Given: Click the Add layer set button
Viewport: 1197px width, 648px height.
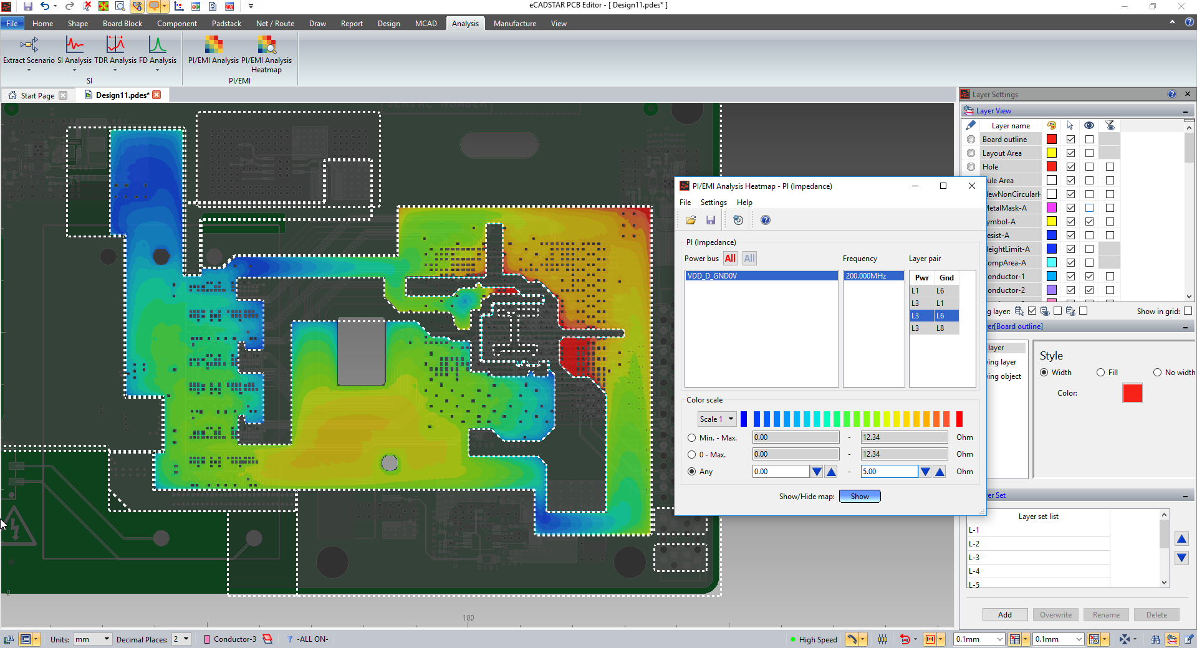Looking at the screenshot, I should (x=1005, y=615).
